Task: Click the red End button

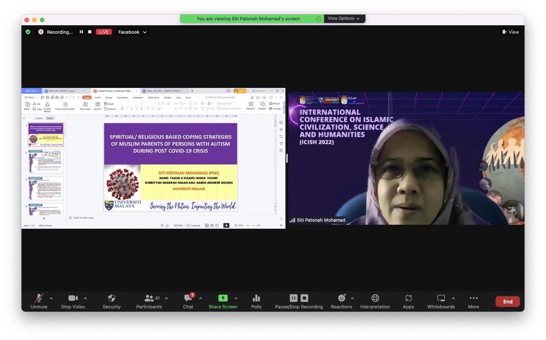Action: pyautogui.click(x=508, y=302)
